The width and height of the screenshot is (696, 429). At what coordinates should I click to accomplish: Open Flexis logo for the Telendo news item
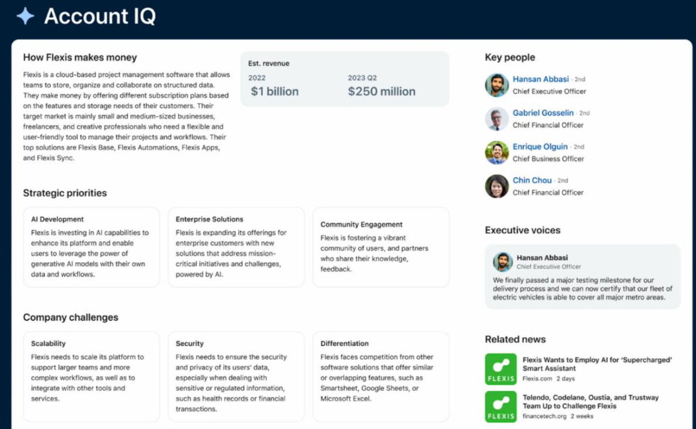tap(501, 406)
